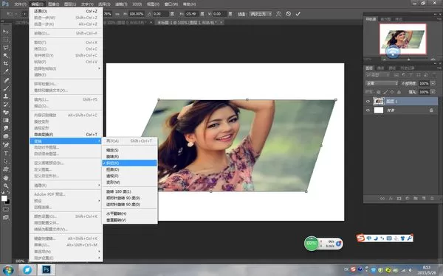Choose 水平翻转(H) flip horizontal

(129, 213)
